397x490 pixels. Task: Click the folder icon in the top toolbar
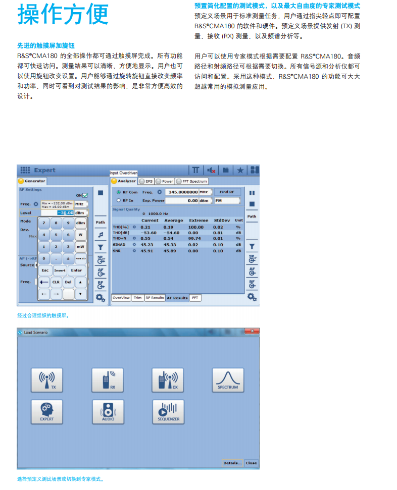(226, 170)
